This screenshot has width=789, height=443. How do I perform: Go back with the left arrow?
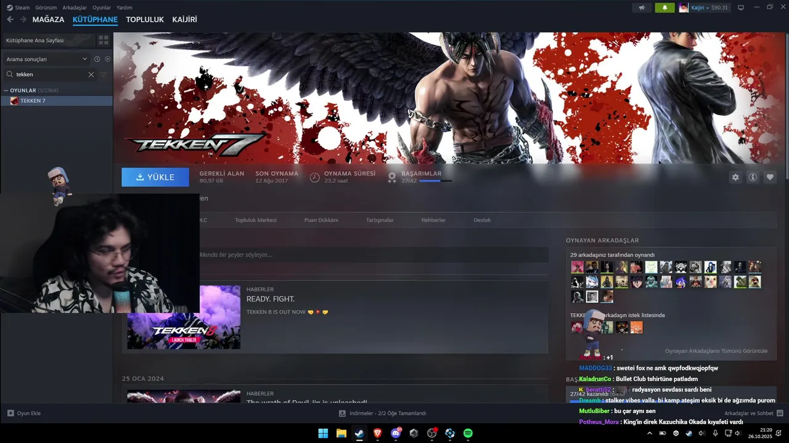point(10,20)
